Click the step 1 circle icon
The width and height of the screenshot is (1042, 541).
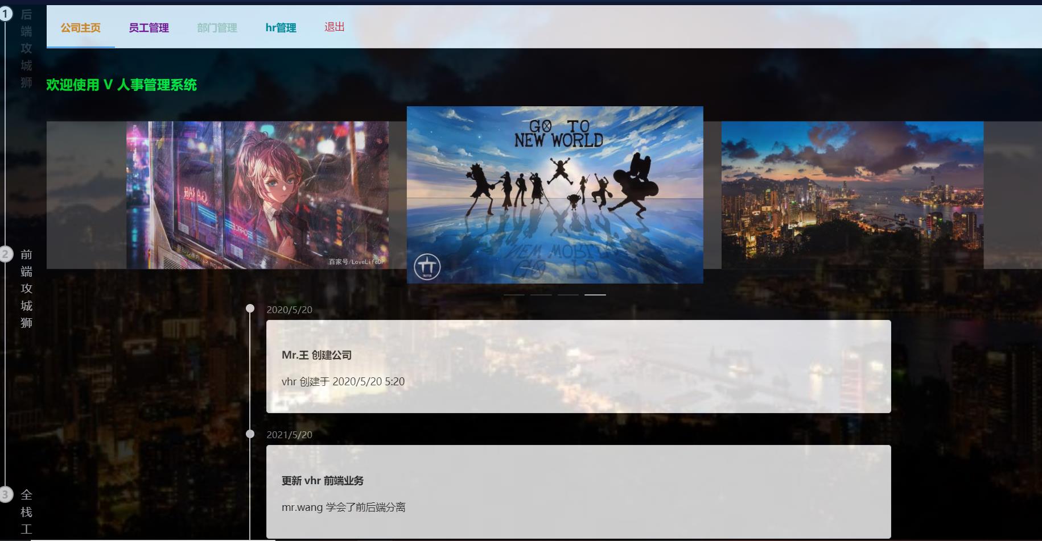tap(5, 14)
